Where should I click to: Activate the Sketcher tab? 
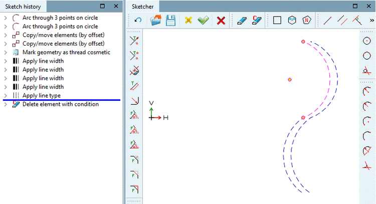143,7
